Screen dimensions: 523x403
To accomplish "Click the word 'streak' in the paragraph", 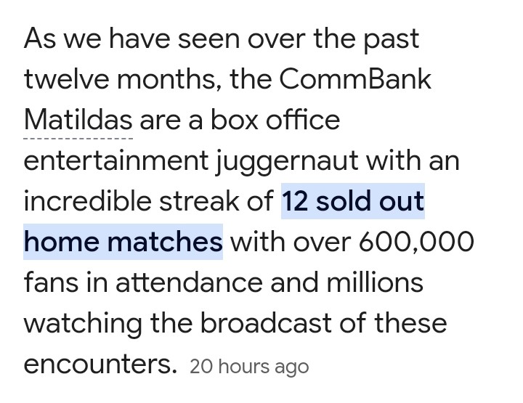I will coord(199,201).
